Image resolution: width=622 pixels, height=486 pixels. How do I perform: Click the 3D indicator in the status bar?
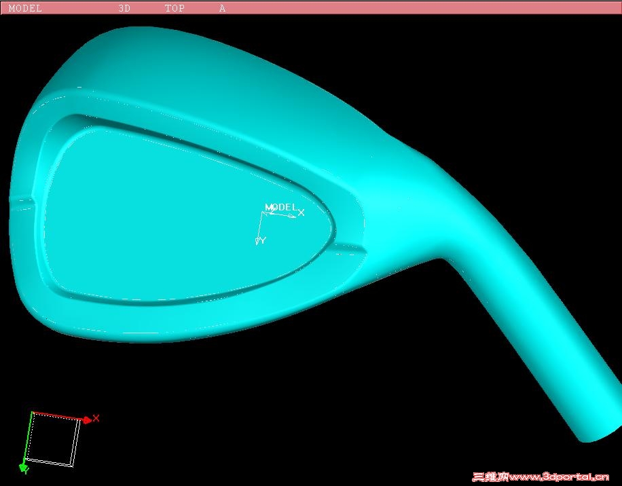tap(124, 8)
